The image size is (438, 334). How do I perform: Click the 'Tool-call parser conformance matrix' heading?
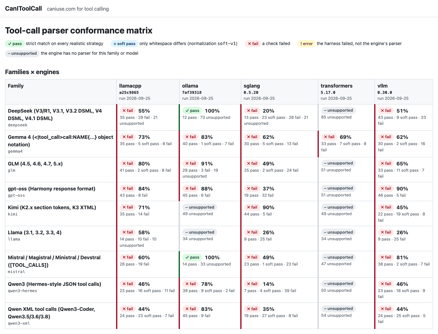79,30
